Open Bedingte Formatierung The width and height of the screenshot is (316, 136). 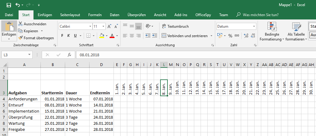coord(272,32)
